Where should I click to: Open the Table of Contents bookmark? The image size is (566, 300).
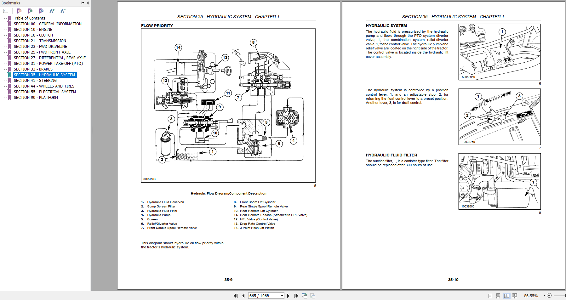pyautogui.click(x=29, y=18)
